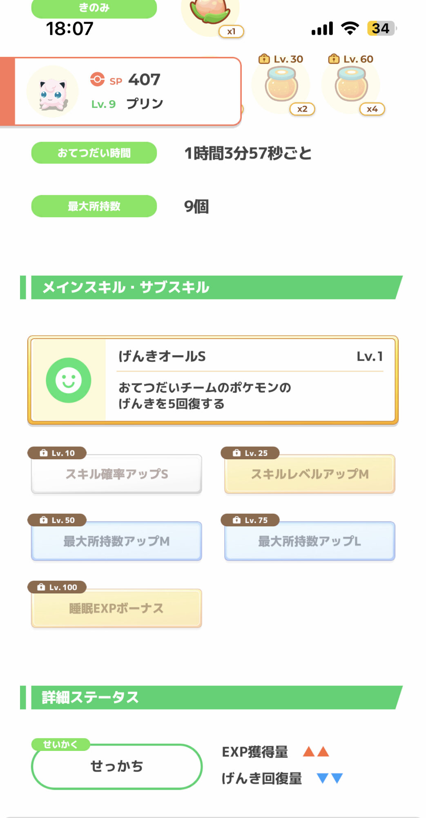
Task: Tap the battery indicator in status bar
Action: (381, 28)
